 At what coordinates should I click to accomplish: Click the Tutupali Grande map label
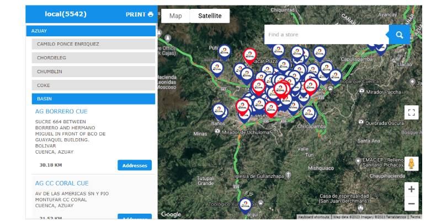click(x=205, y=181)
